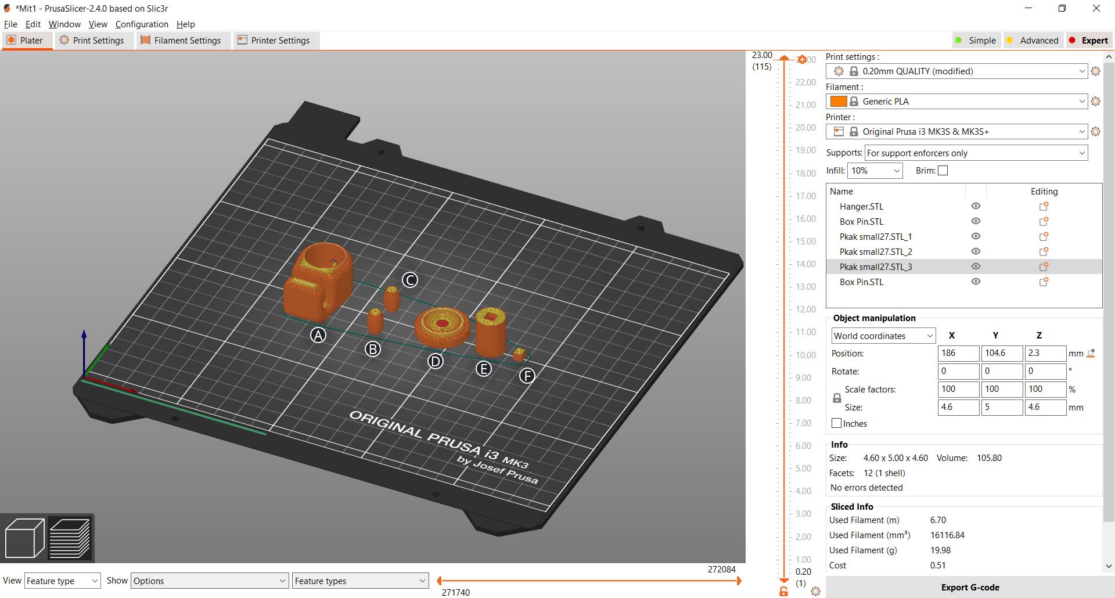Select Expert mode

coord(1088,41)
